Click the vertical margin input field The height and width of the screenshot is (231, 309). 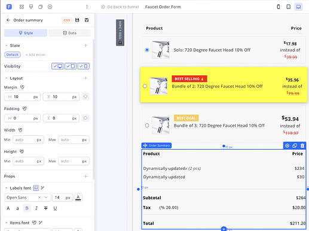61,97
